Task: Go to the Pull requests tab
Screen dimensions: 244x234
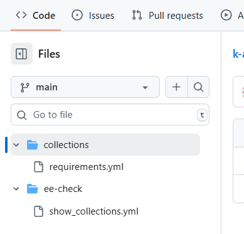Action: pyautogui.click(x=168, y=16)
